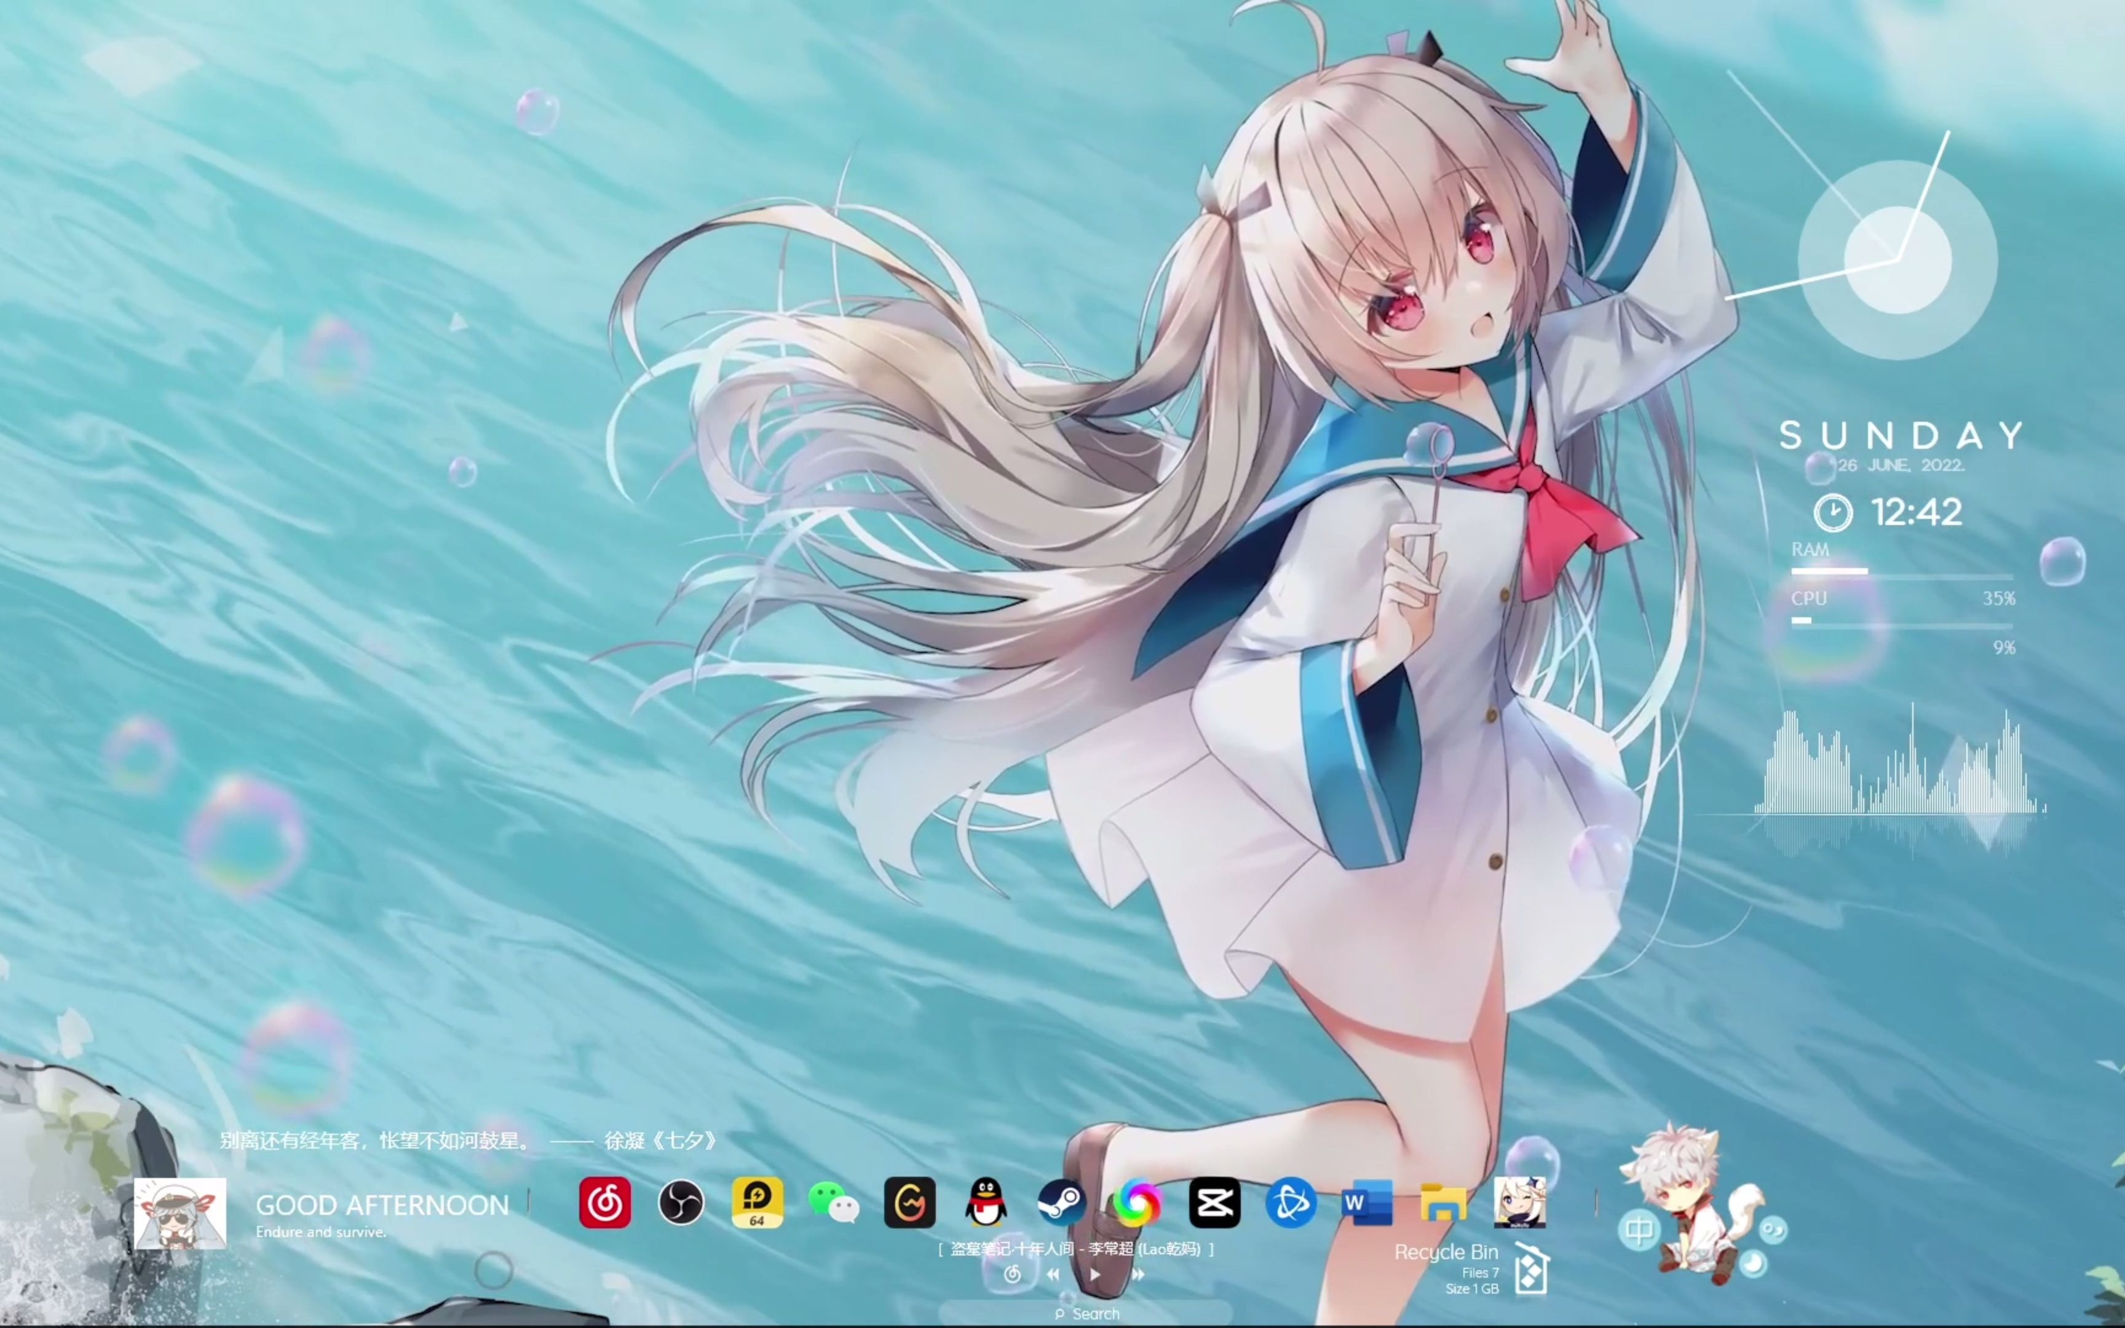Open the WeChat dock icon
The height and width of the screenshot is (1328, 2125).
(x=833, y=1203)
